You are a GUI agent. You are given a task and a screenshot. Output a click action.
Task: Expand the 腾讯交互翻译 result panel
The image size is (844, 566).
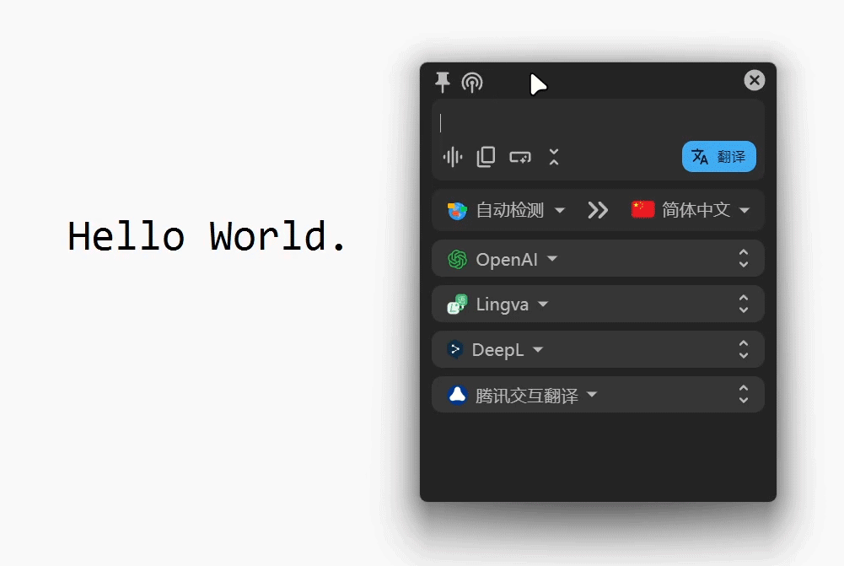point(744,394)
